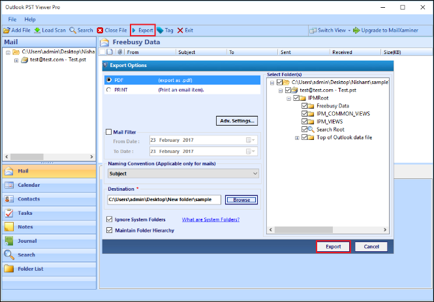
Task: Click the red Close File icon
Action: pos(101,31)
